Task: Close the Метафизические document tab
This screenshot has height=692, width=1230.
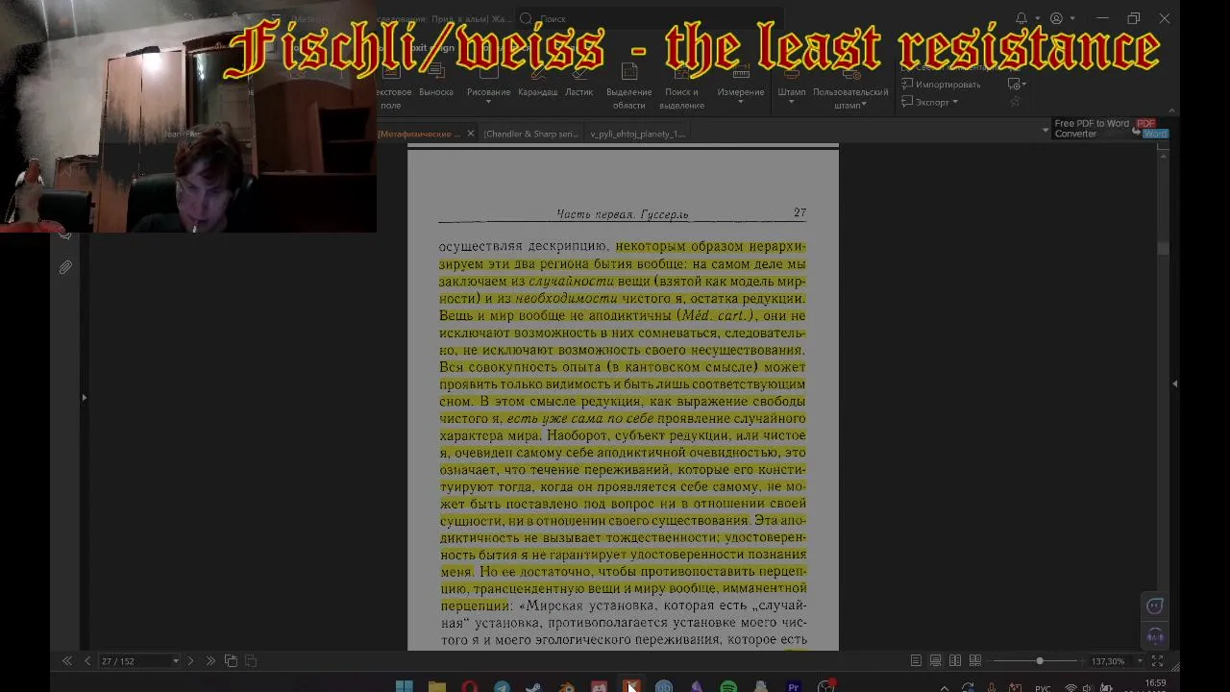Action: (470, 134)
